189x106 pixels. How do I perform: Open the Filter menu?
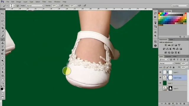point(44,2)
